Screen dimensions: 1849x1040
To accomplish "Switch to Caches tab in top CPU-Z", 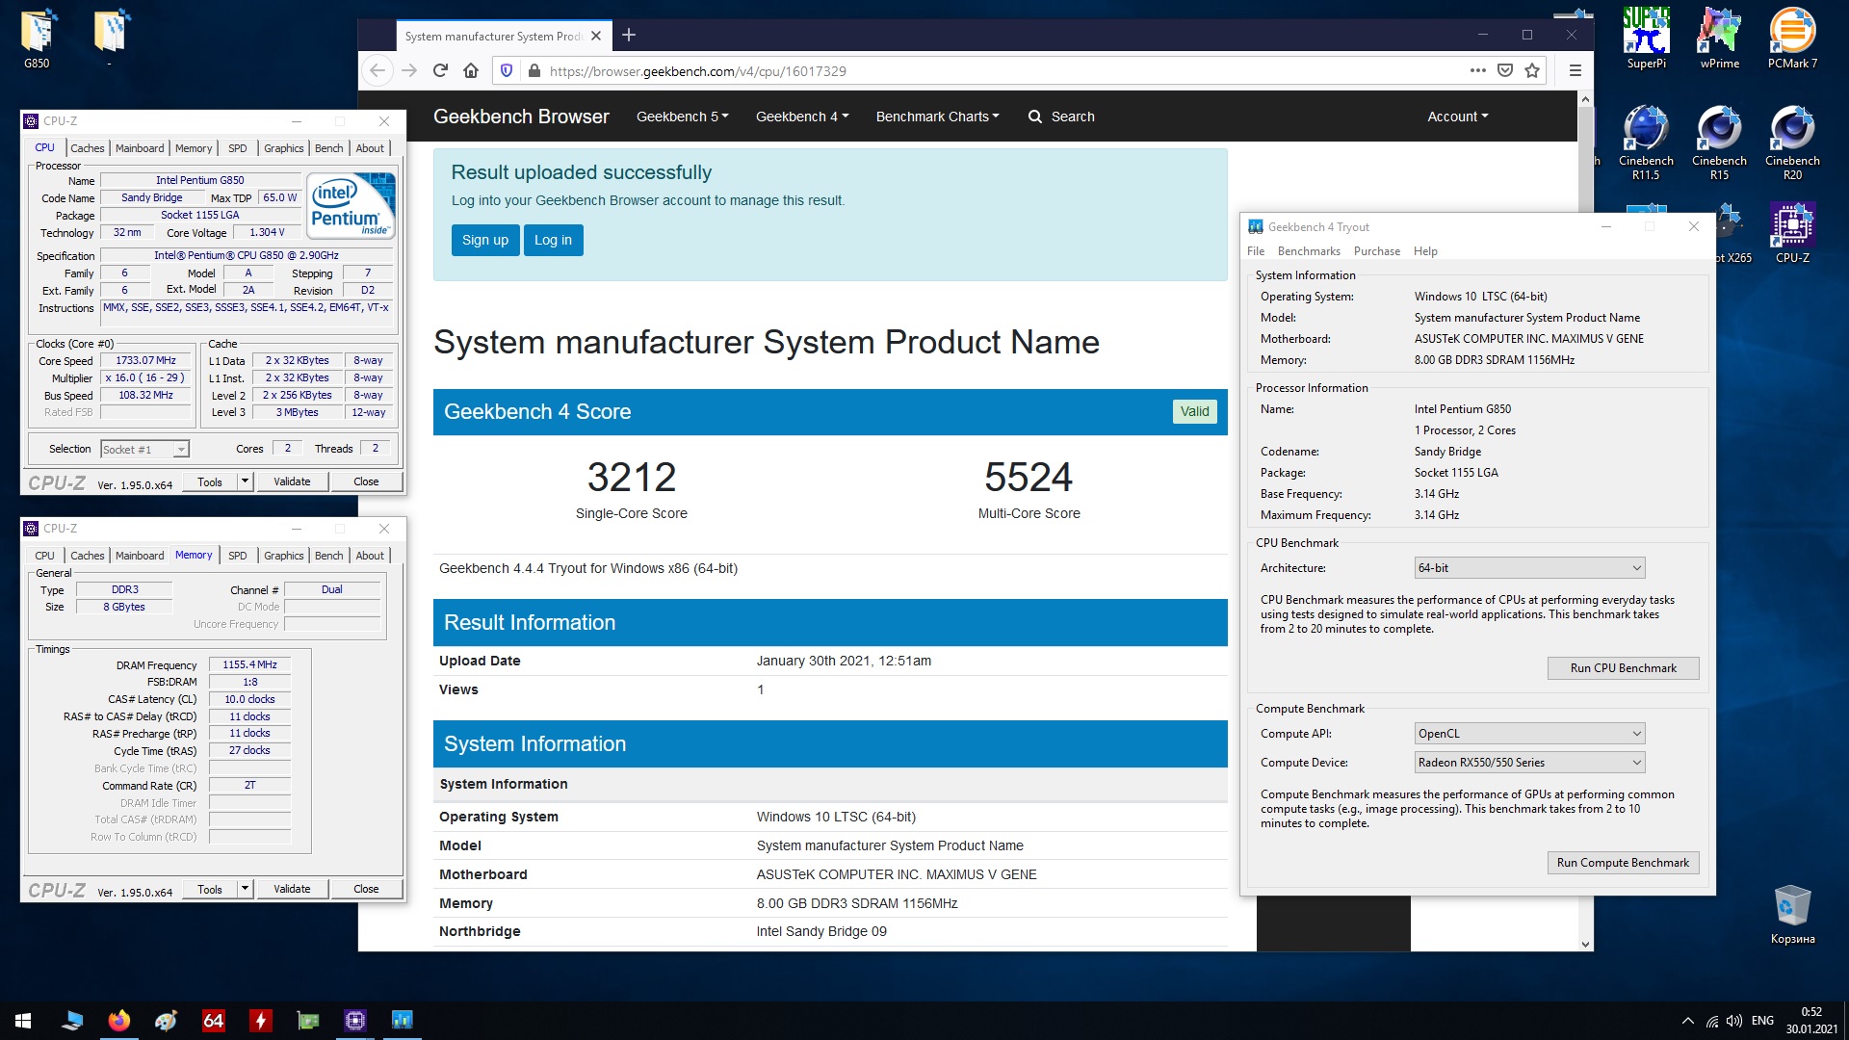I will [x=87, y=148].
